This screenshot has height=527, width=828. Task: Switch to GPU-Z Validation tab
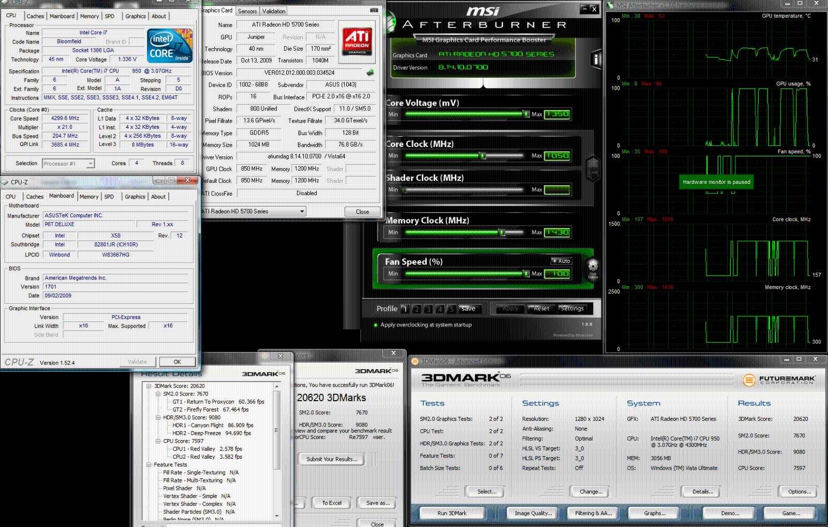[x=274, y=11]
